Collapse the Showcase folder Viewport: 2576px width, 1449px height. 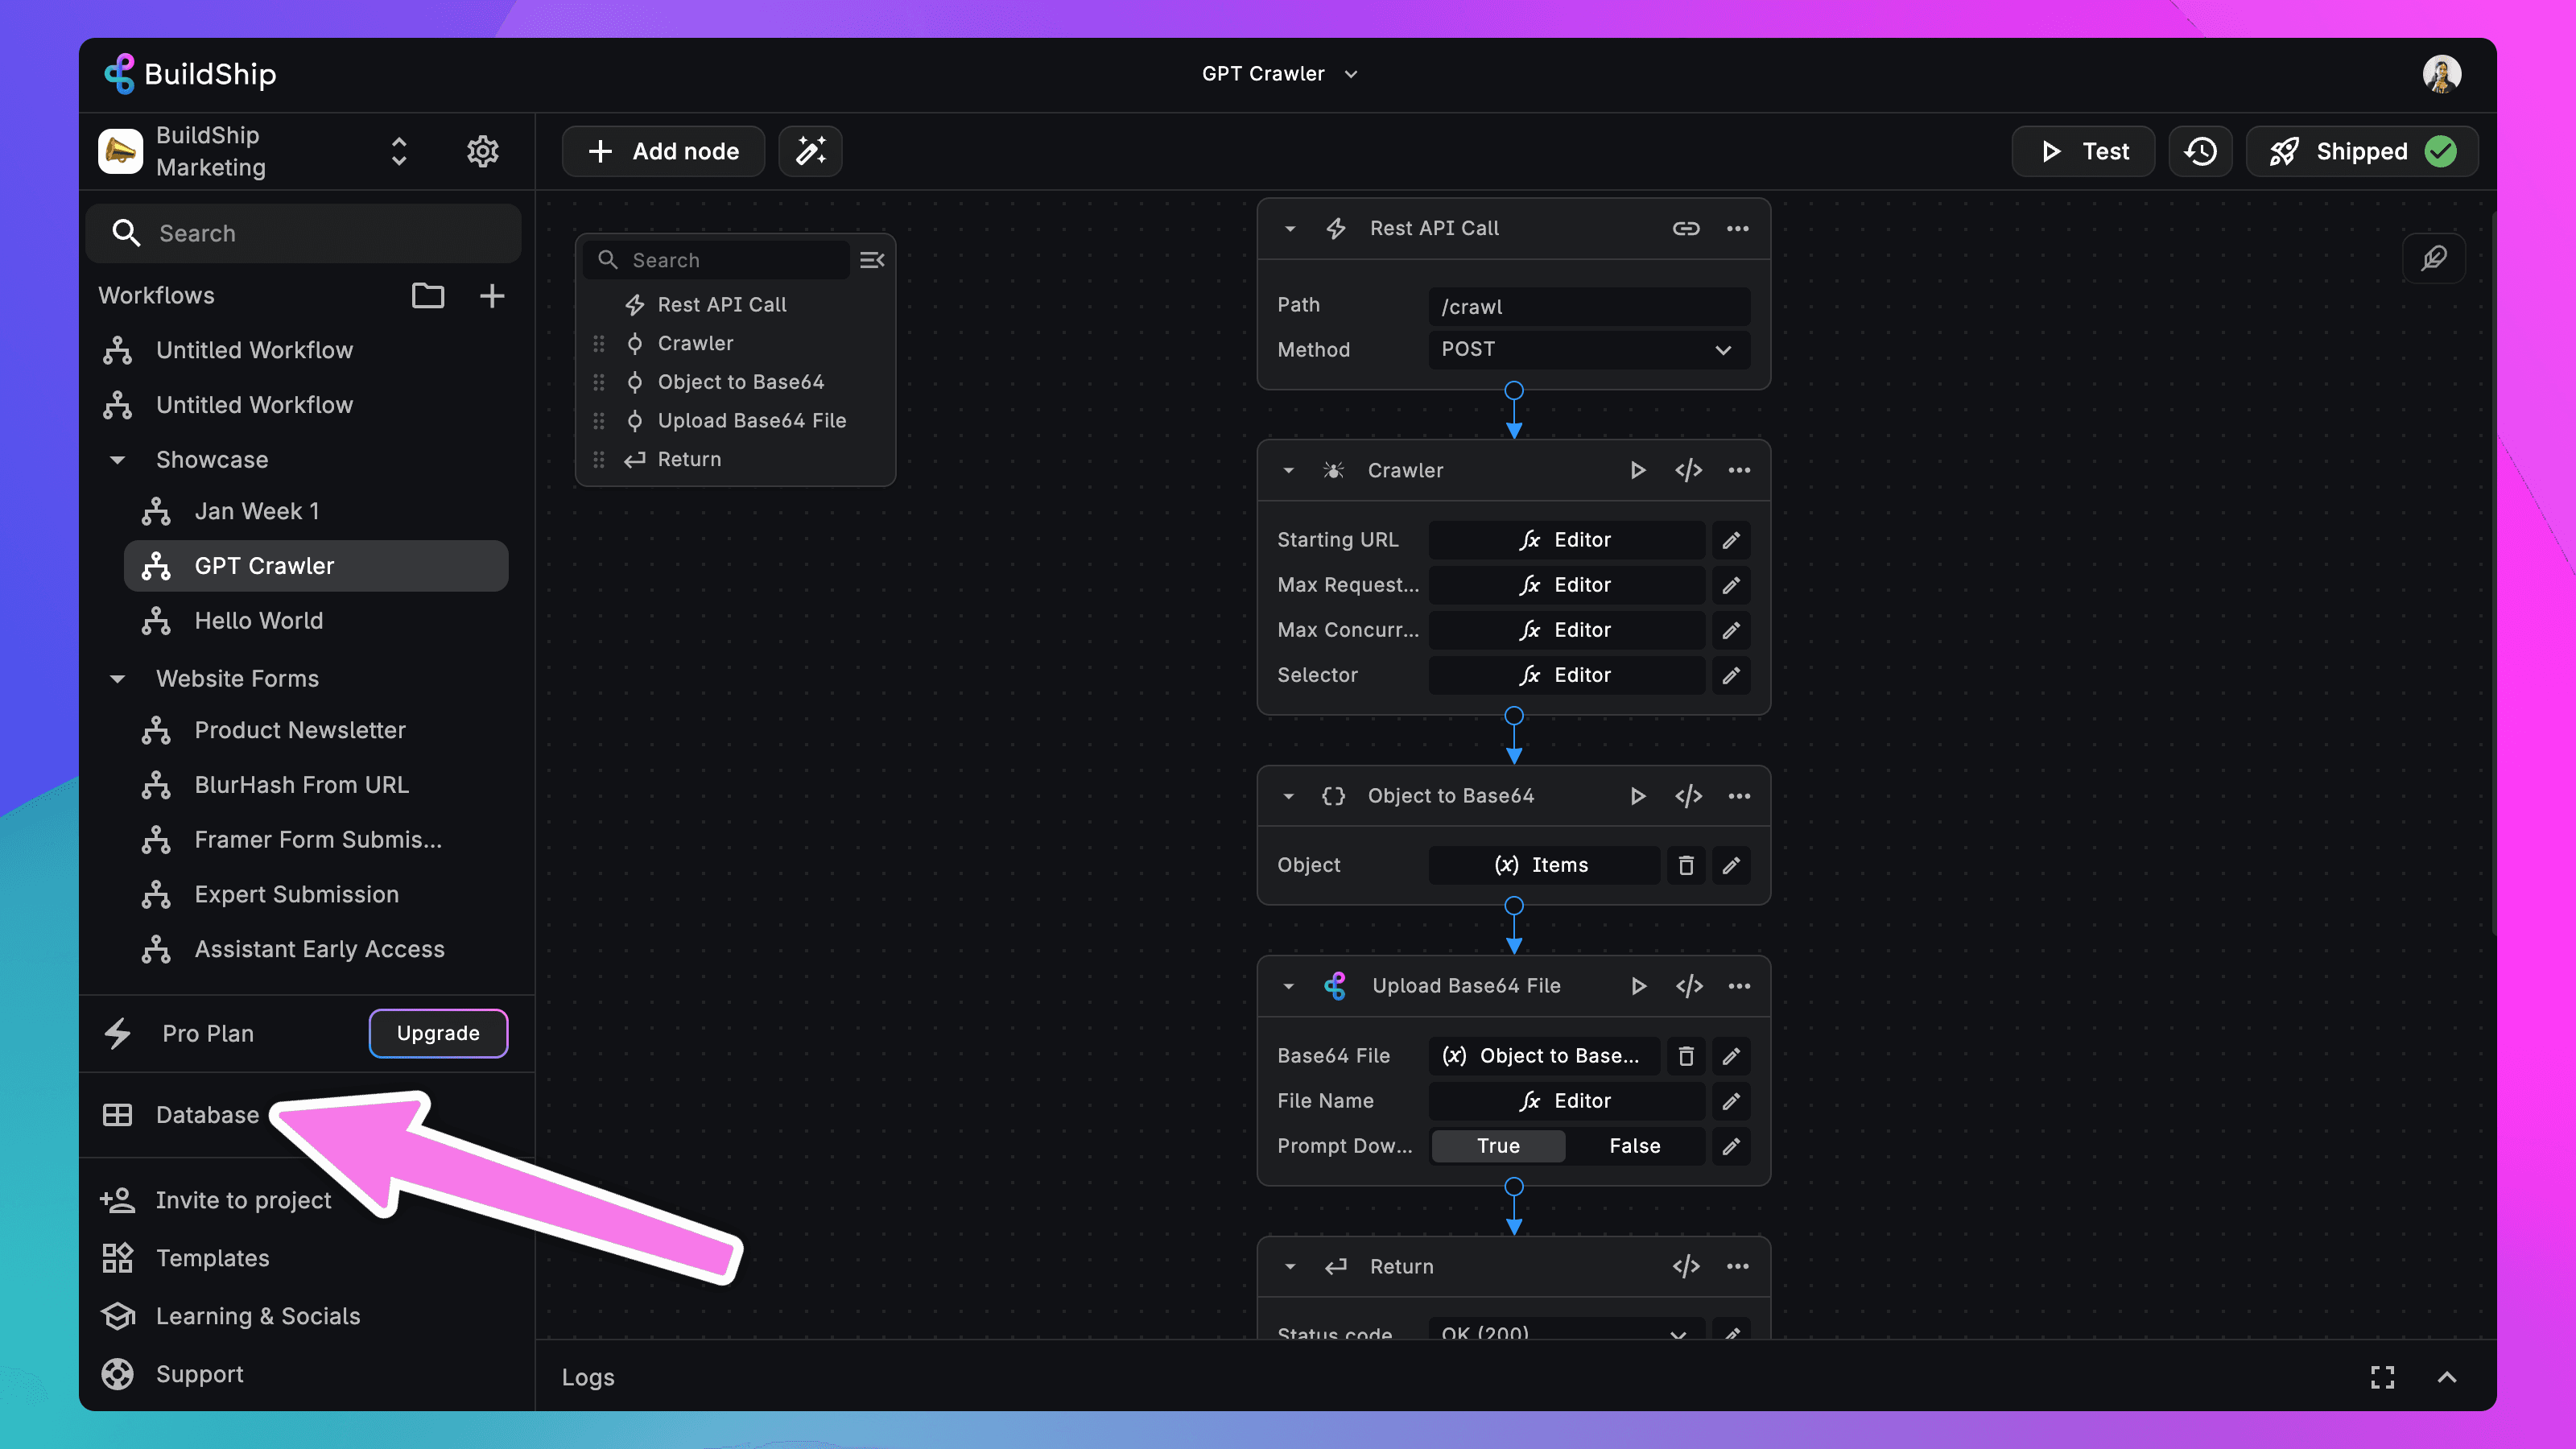coord(118,460)
